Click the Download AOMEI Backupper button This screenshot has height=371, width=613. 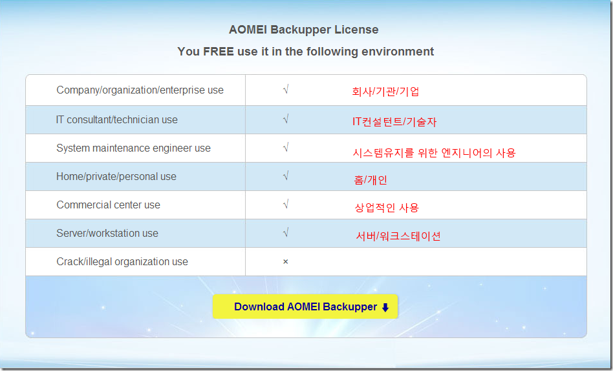point(305,306)
